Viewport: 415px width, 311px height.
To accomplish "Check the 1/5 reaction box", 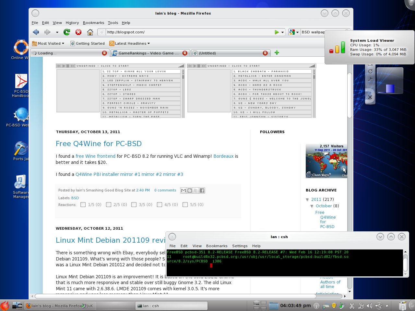I will [83, 204].
